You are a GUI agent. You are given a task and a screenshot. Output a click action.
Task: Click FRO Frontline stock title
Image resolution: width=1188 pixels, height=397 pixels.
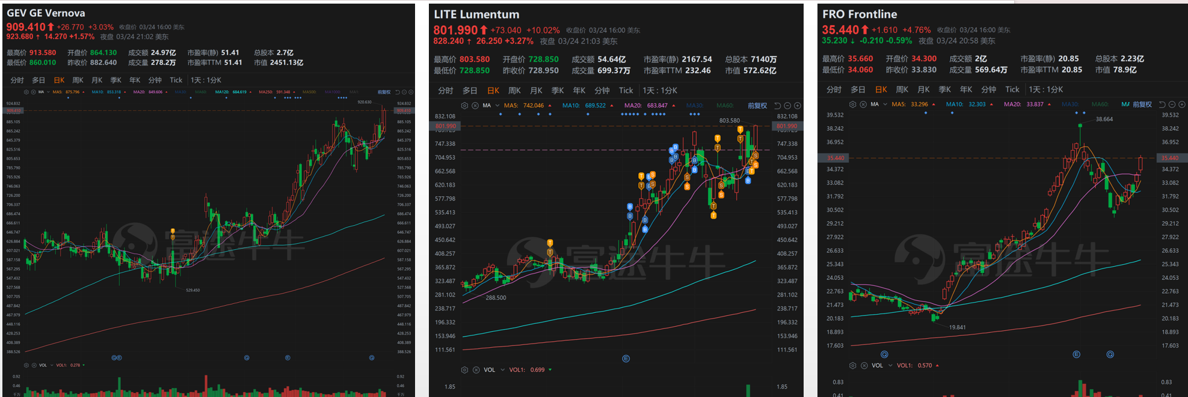point(860,14)
